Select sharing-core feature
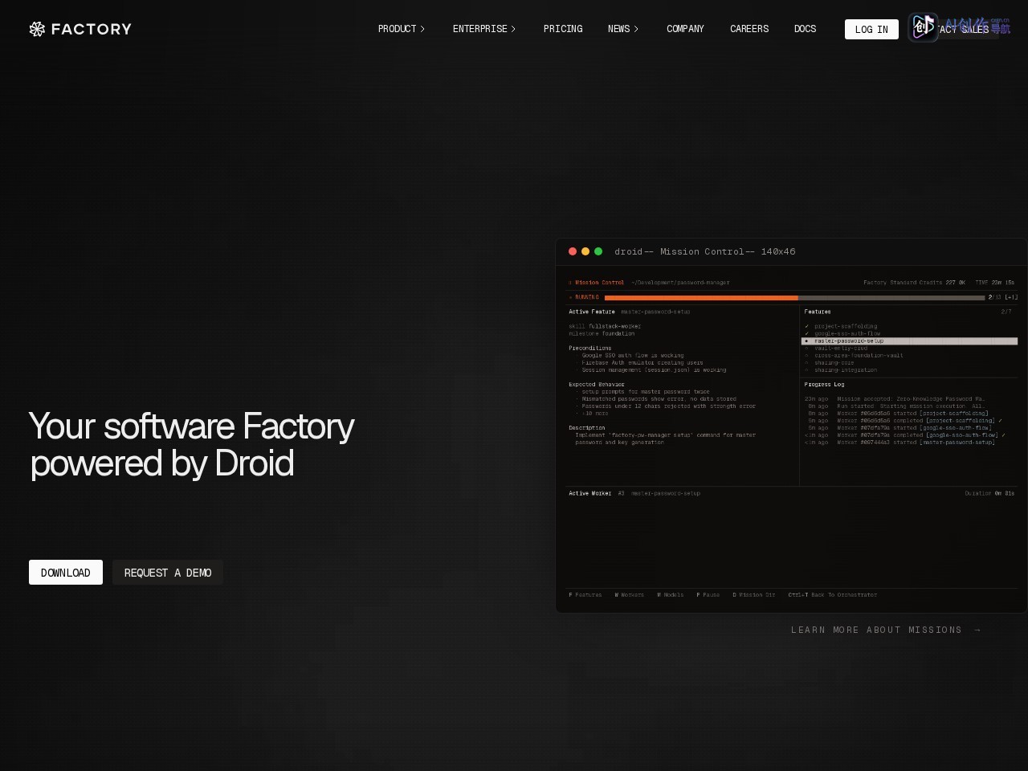The image size is (1028, 771). tap(834, 363)
